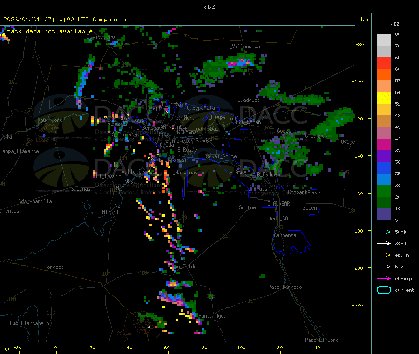Select the dark orange swatch in dBZ scale

tap(384, 75)
